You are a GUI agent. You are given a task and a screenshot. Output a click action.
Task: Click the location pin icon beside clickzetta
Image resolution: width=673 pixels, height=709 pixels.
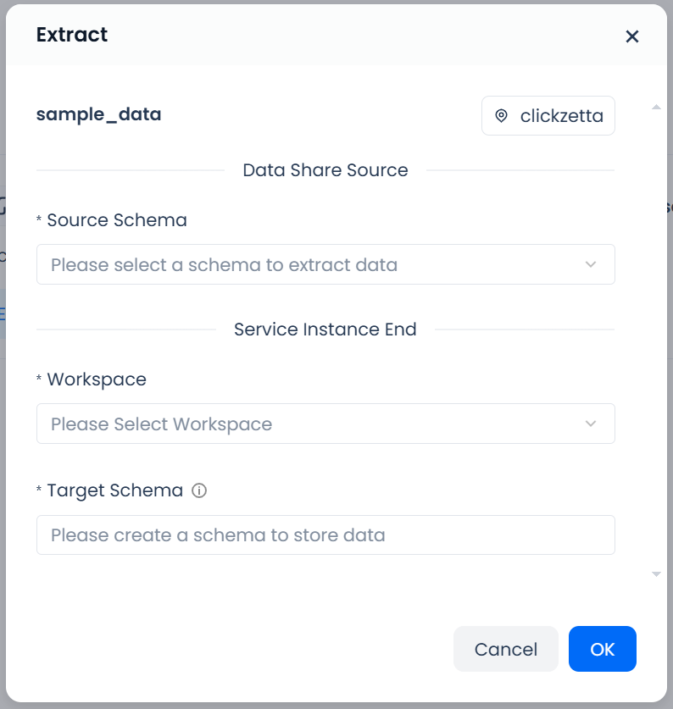pyautogui.click(x=501, y=116)
